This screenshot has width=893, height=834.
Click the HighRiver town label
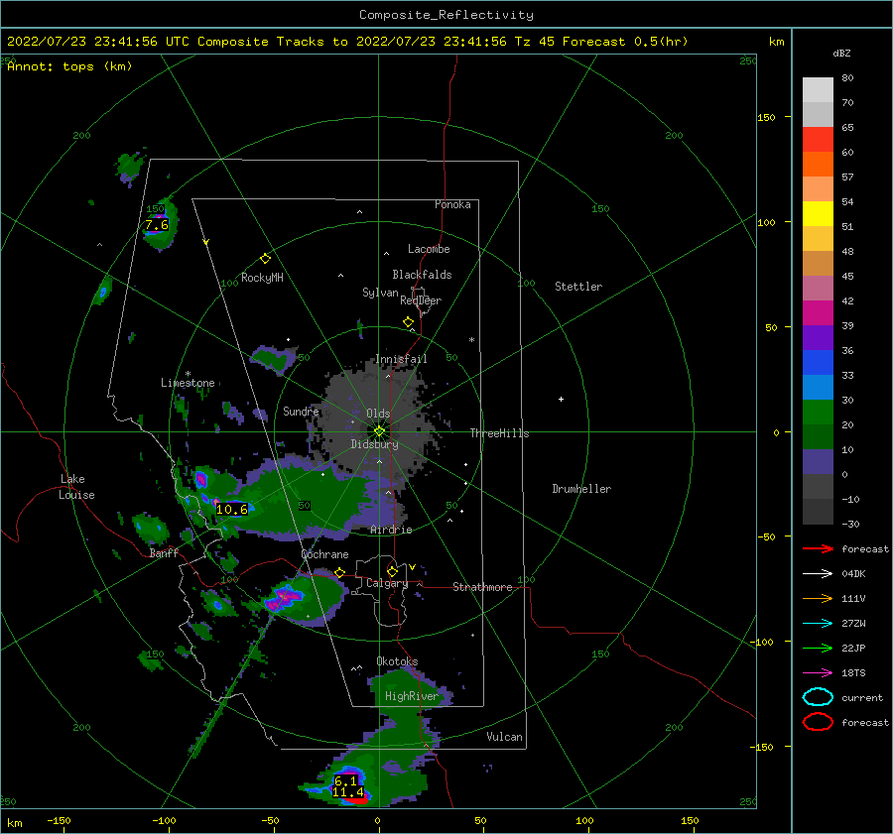point(411,696)
